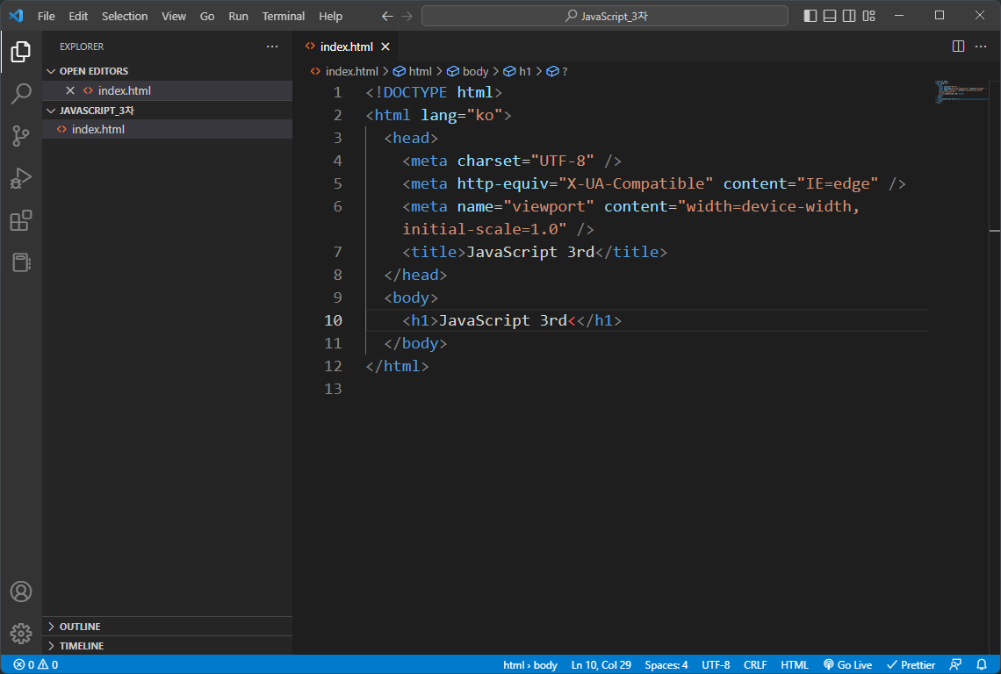Click Go Live in the status bar
Viewport: 1001px width, 674px height.
pyautogui.click(x=847, y=664)
